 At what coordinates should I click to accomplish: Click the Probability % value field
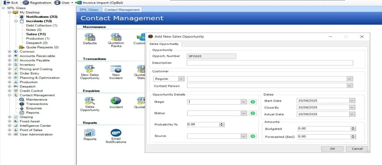(x=203, y=125)
